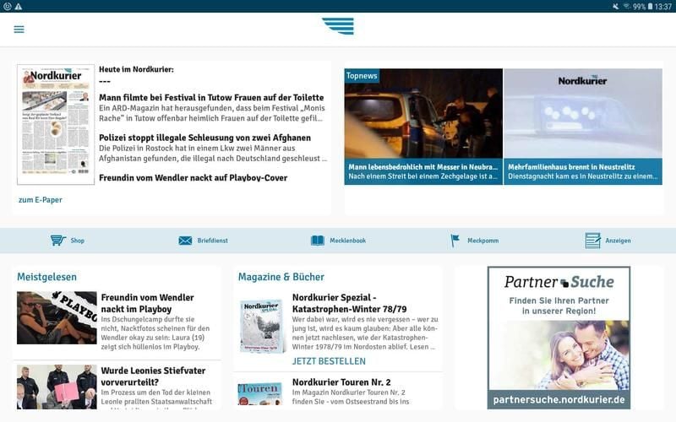Tap the Anzeigen notepad icon
The image size is (676, 422).
pos(593,241)
